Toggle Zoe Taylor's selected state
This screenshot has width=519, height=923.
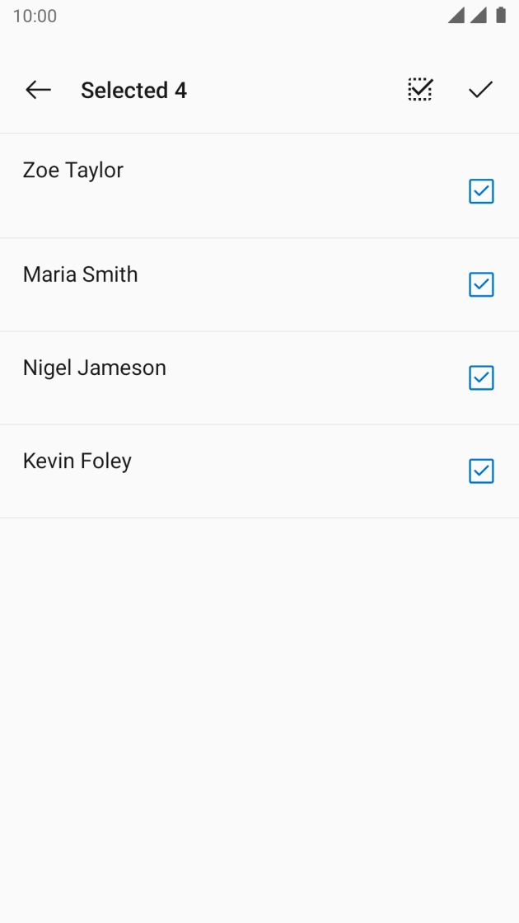481,191
